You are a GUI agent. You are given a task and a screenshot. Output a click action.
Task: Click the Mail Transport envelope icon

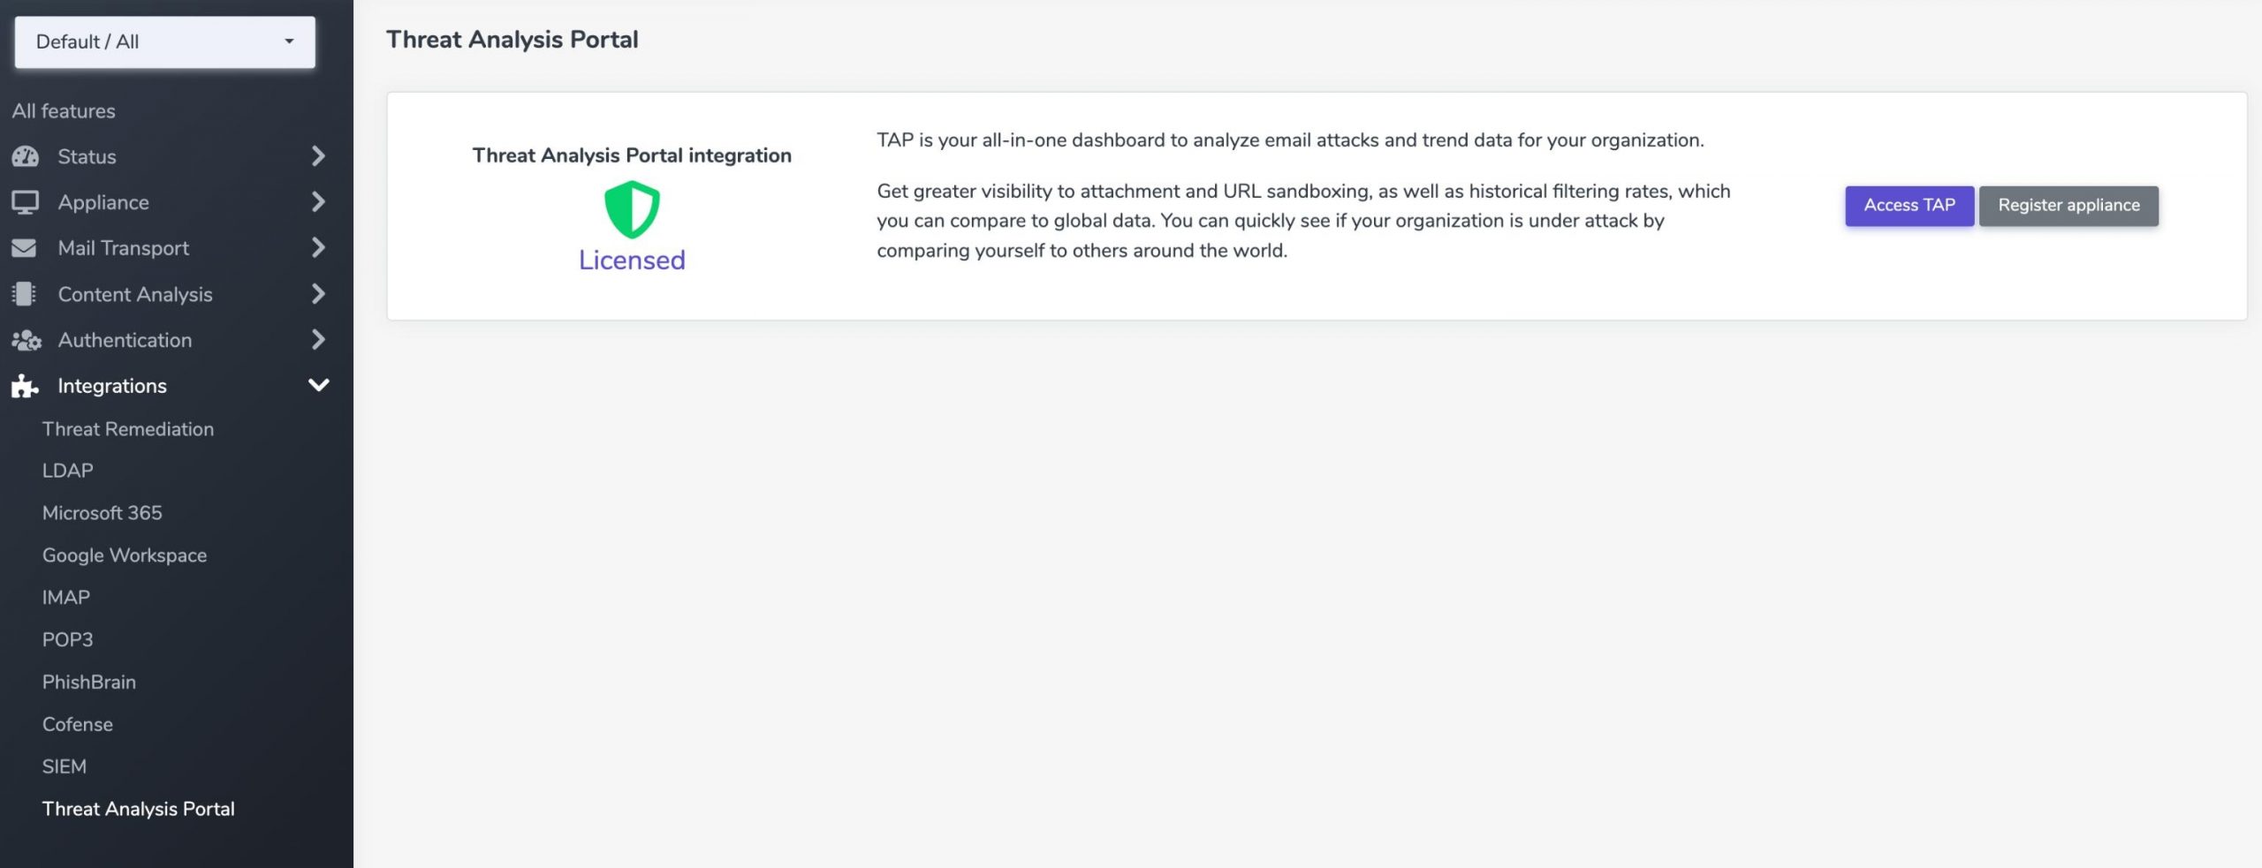[x=24, y=248]
